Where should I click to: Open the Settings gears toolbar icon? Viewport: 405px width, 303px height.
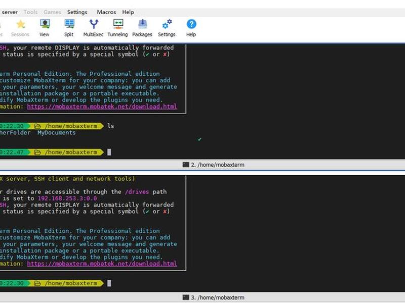tap(167, 24)
